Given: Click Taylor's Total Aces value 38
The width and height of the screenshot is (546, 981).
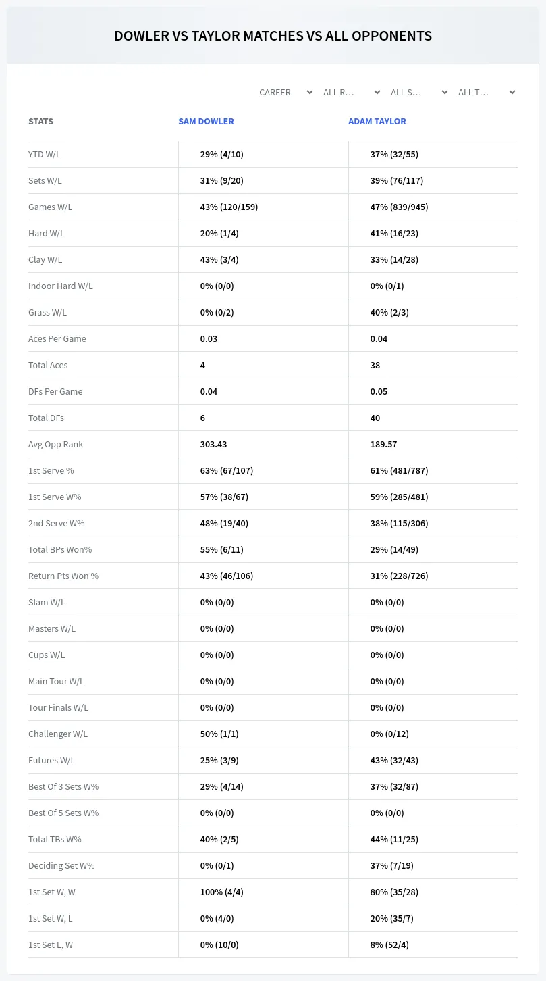Looking at the screenshot, I should 375,365.
